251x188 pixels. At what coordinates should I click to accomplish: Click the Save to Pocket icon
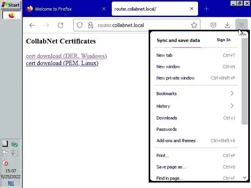pos(213,25)
